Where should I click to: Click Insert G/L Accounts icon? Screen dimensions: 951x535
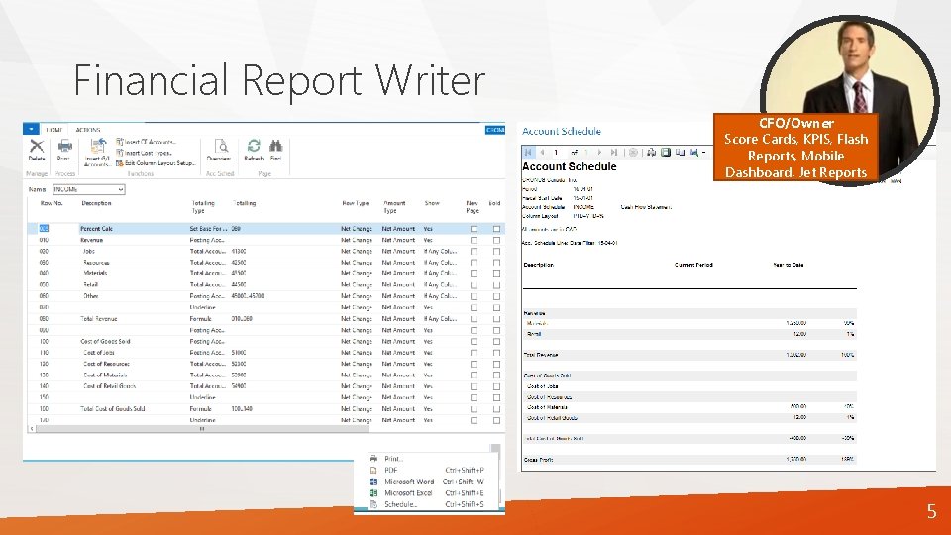98,146
